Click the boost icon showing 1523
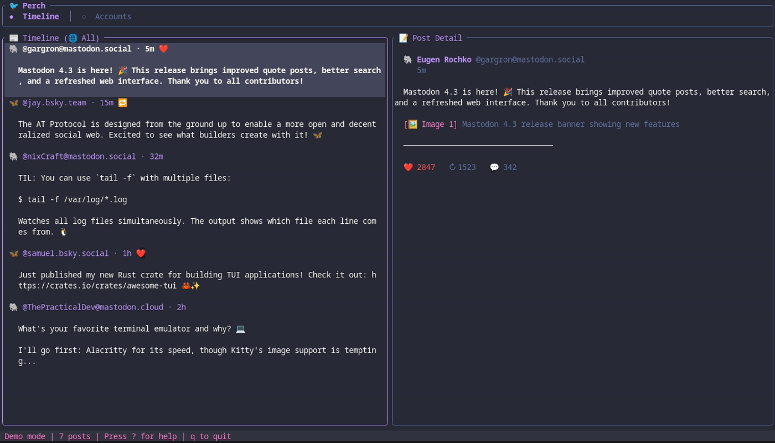The height and width of the screenshot is (443, 775). [452, 167]
